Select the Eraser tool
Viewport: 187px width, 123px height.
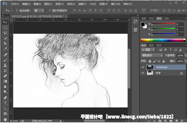coord(5,76)
